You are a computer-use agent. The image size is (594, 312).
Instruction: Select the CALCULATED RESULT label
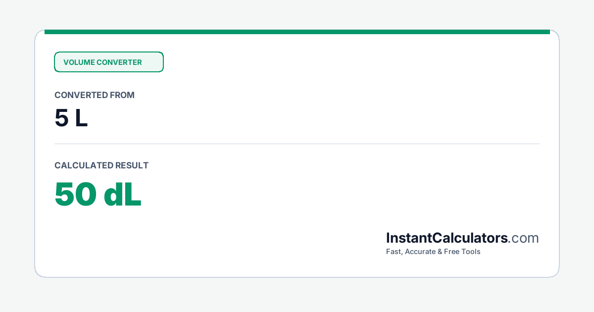(101, 165)
